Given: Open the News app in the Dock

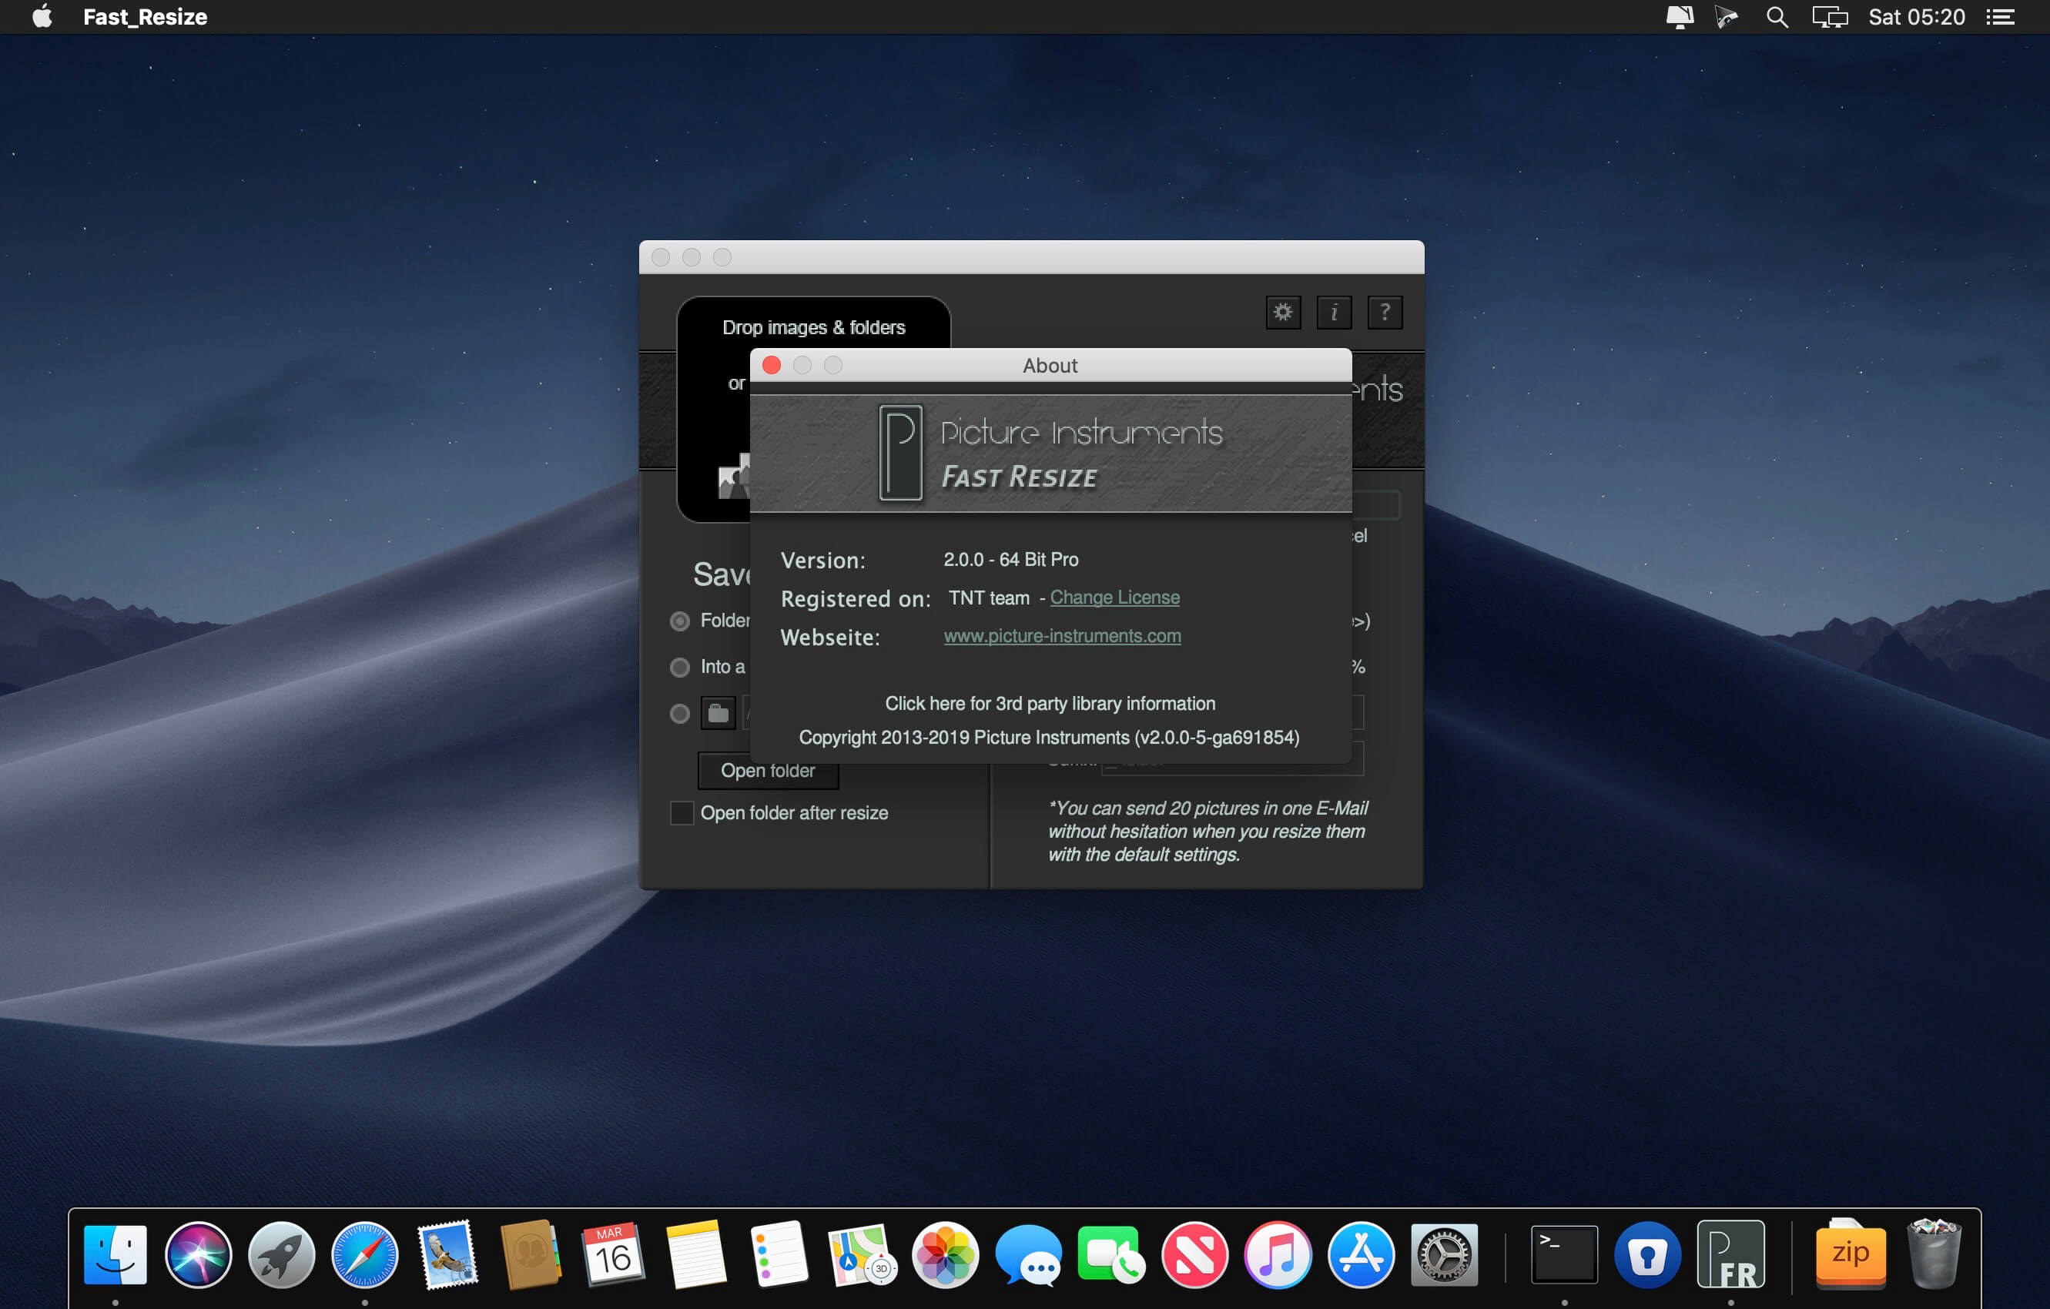Looking at the screenshot, I should point(1194,1254).
